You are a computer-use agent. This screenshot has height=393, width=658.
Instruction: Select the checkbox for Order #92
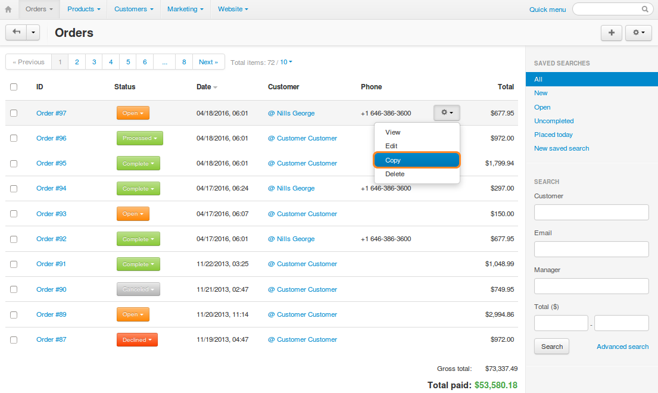14,239
